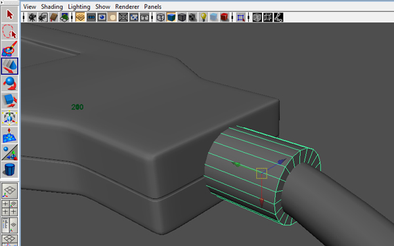
Task: Switch to single perspective view layout
Action: (x=10, y=191)
